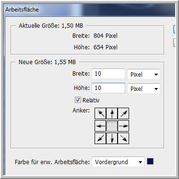Viewport: 179px width, 179px height.
Task: Set anchor to middle-left arrow
Action: pyautogui.click(x=100, y=126)
